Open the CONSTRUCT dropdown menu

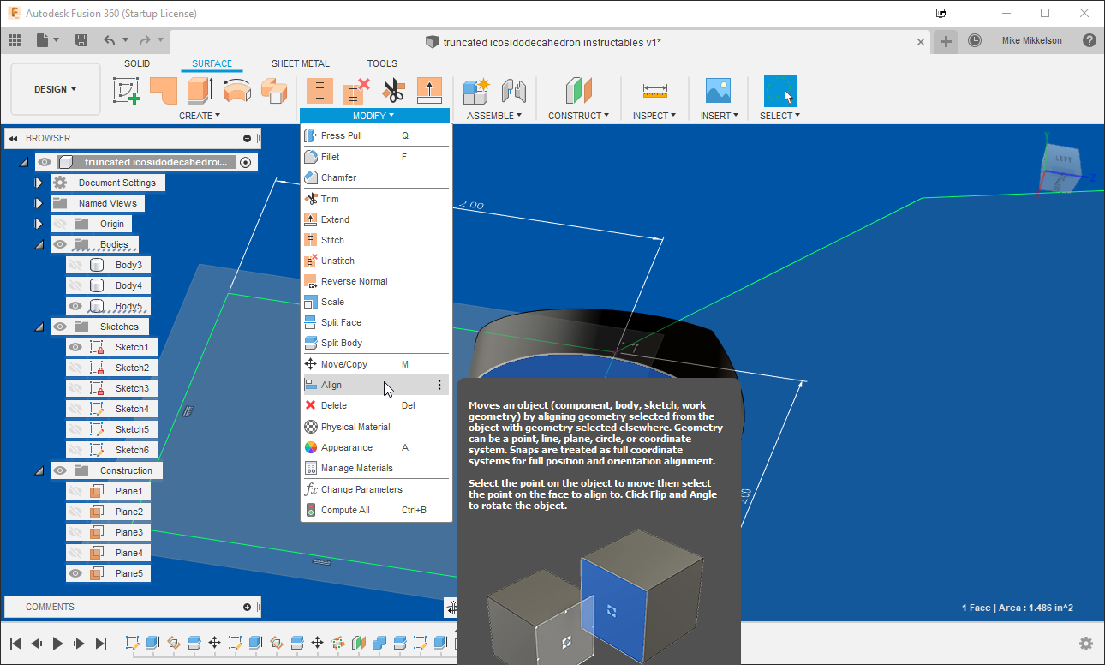pyautogui.click(x=579, y=116)
